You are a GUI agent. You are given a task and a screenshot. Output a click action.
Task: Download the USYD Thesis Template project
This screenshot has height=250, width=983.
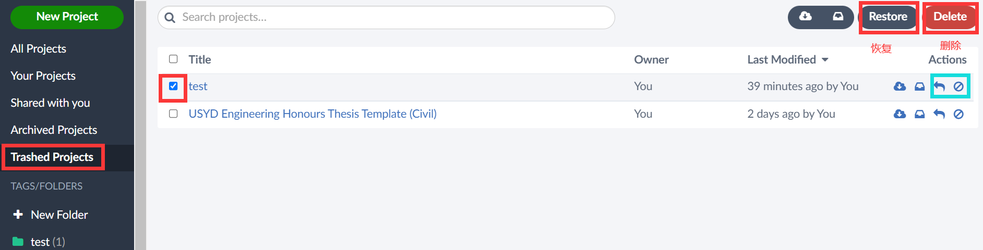[x=900, y=114]
